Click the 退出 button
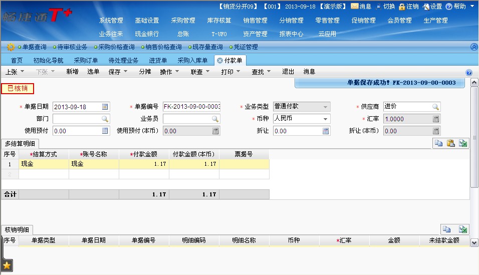 (288, 72)
